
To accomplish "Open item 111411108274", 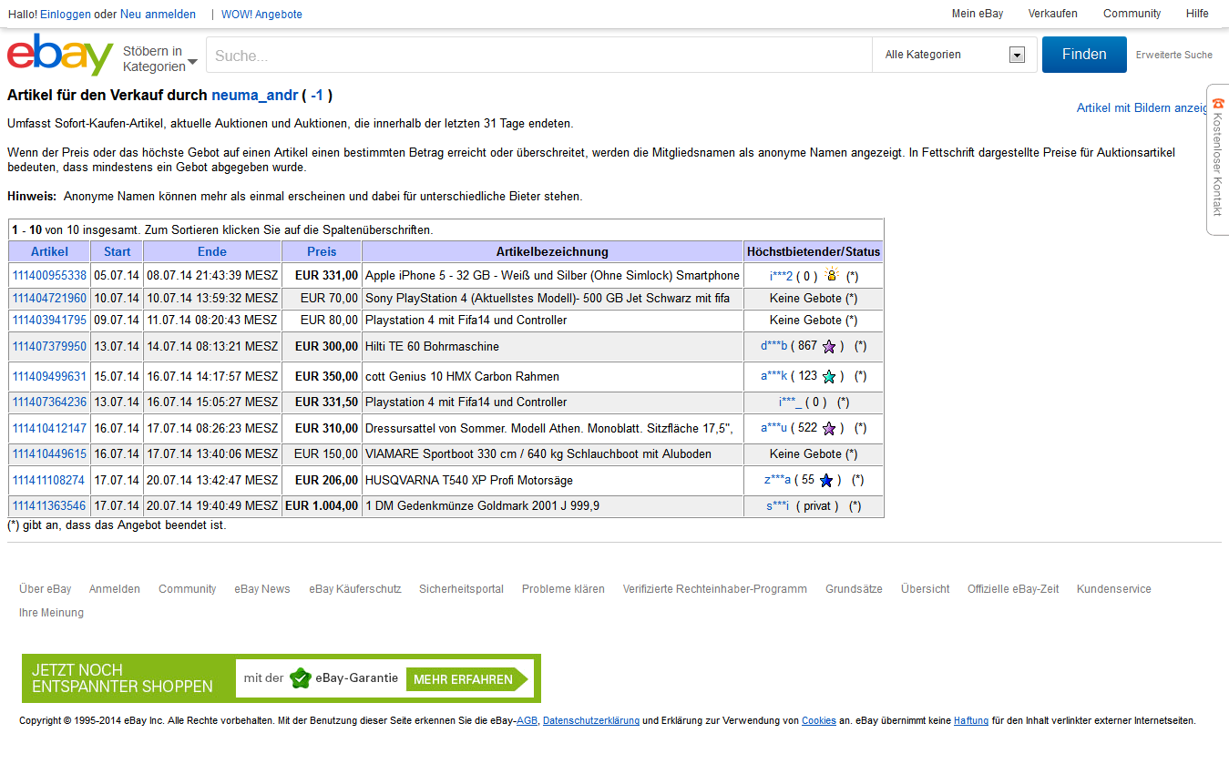I will [x=49, y=481].
